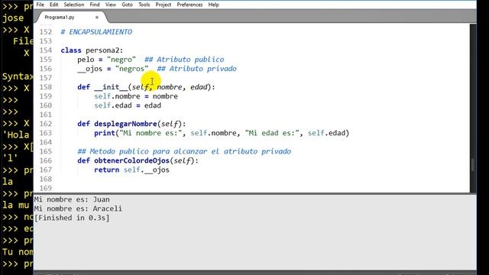Open the Tools menu
Viewport: 489px width, 275px height.
click(144, 5)
